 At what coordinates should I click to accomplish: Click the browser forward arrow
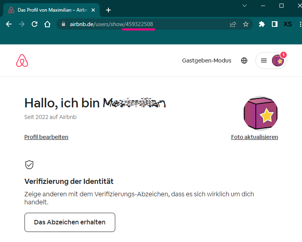22,24
